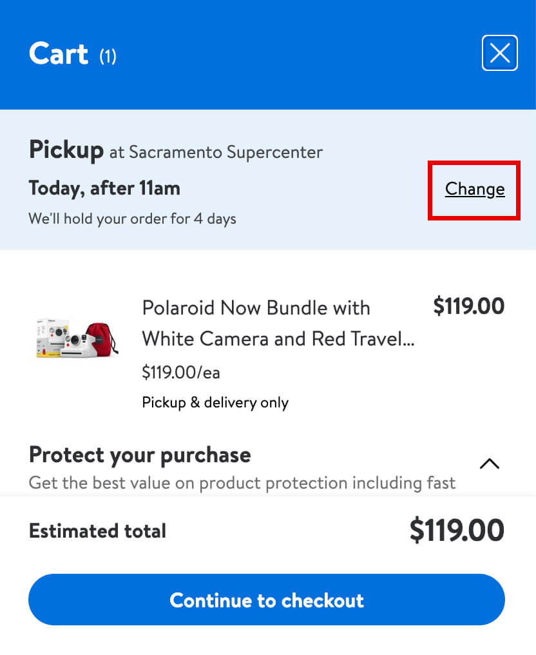Viewport: 536px width, 655px height.
Task: Click the cart item count (1)
Action: 108,57
